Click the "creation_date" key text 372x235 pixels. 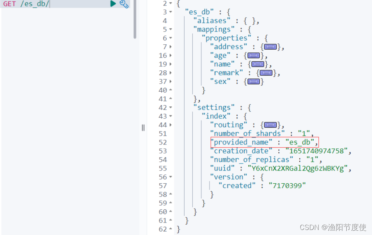point(241,151)
